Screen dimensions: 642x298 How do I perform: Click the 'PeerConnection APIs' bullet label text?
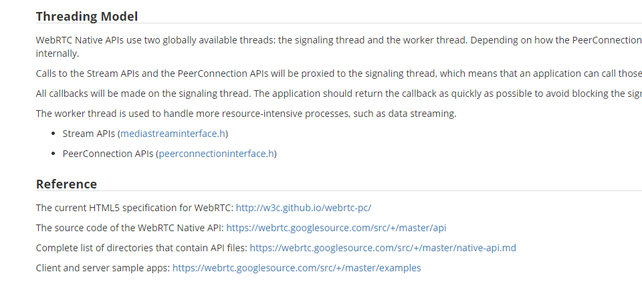click(x=108, y=154)
